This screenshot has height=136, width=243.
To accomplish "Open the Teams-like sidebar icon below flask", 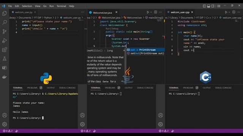I will tap(5, 68).
